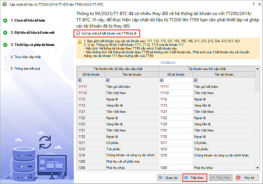The width and height of the screenshot is (263, 184).
Task: Select target account number cell 1121
Action: pos(176,112)
